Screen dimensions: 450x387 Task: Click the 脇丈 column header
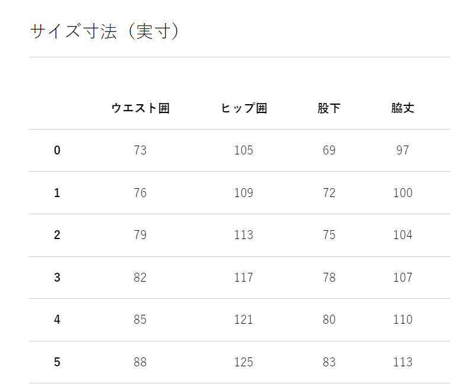403,108
